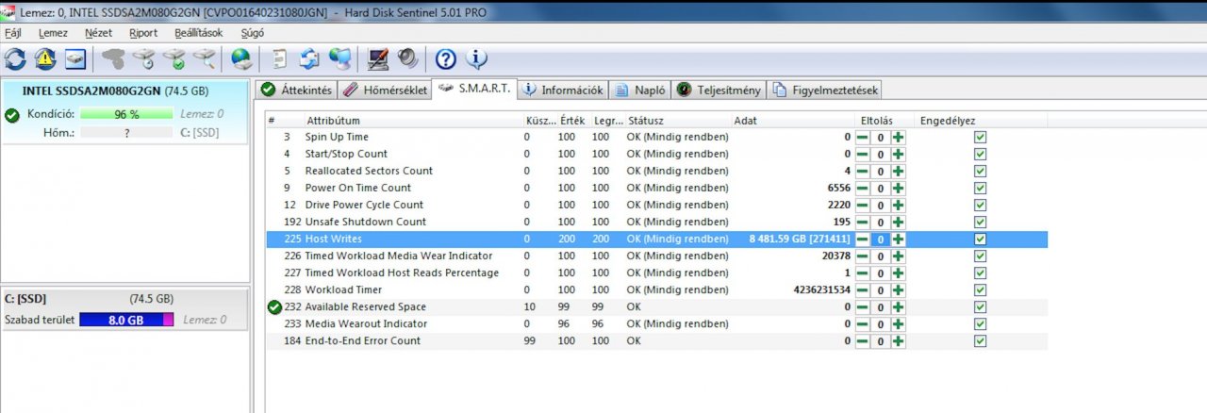Click minus offset button for Media Wearout Indicator
The image size is (1207, 413).
click(863, 323)
